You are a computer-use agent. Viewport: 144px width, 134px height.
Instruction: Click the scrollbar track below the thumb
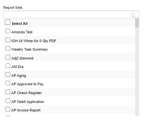[137, 72]
